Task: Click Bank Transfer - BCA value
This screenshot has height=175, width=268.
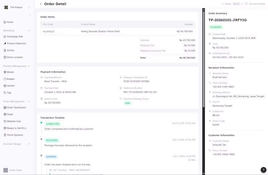Action: pyautogui.click(x=56, y=81)
